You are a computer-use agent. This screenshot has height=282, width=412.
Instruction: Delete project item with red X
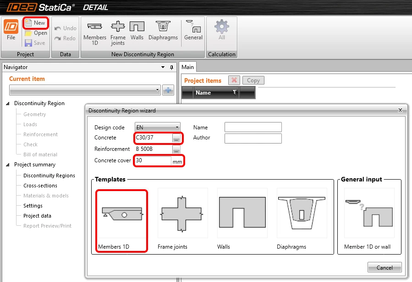click(234, 80)
